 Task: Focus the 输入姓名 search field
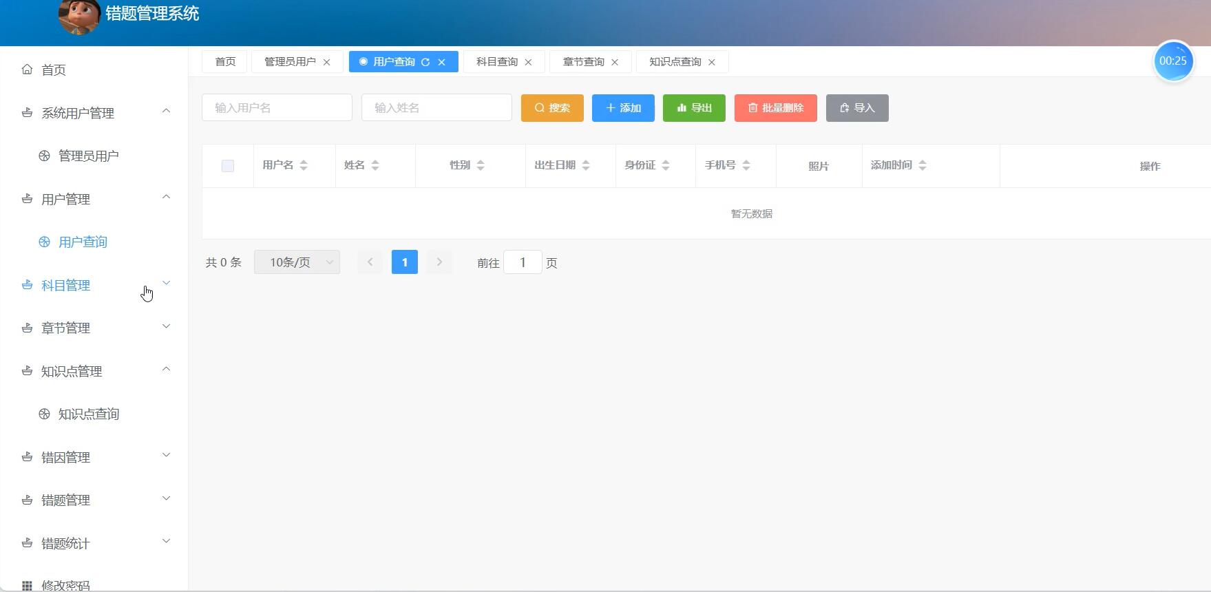[x=436, y=107]
